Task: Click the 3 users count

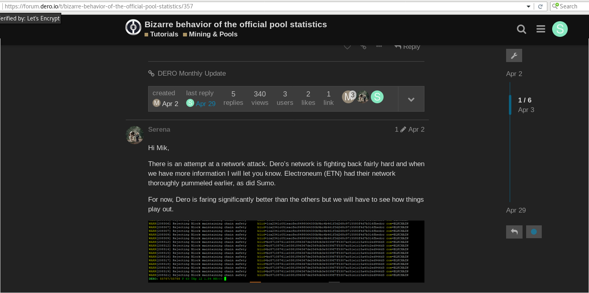Action: (285, 98)
